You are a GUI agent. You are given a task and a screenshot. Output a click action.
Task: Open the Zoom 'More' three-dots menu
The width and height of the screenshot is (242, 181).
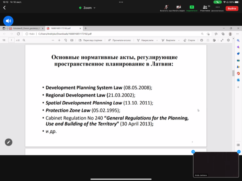coord(217,8)
